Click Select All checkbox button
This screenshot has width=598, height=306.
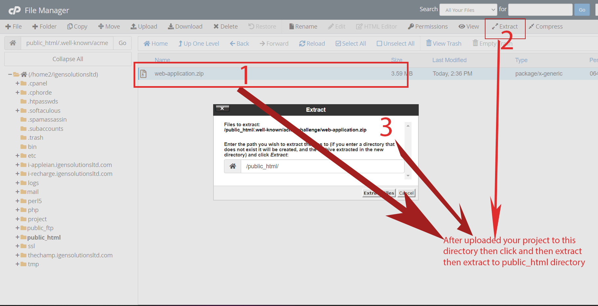click(338, 44)
